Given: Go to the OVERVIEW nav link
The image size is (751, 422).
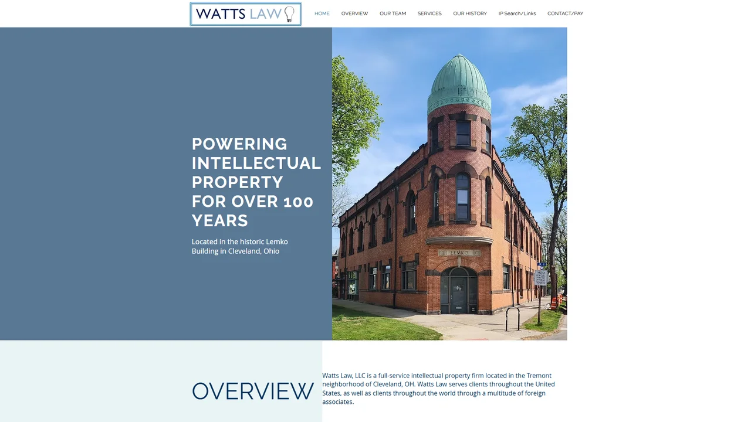Looking at the screenshot, I should coord(354,13).
